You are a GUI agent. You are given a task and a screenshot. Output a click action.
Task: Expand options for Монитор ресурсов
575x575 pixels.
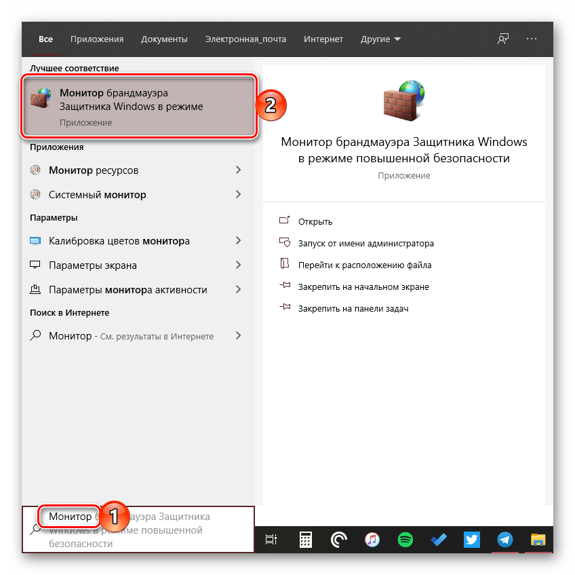point(239,170)
